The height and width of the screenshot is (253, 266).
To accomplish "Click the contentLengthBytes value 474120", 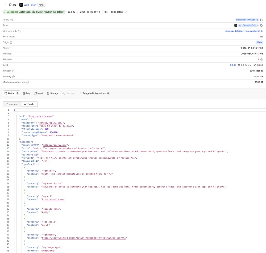I will click(54, 132).
